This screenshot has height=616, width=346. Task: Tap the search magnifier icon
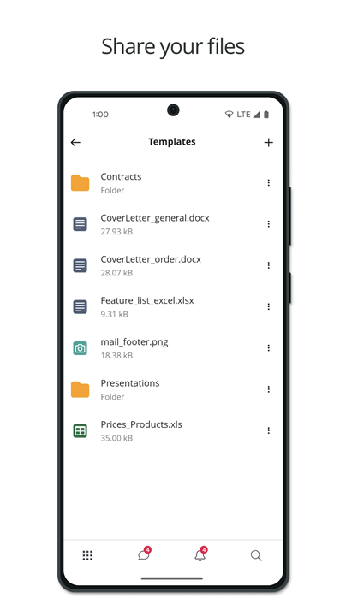point(256,555)
